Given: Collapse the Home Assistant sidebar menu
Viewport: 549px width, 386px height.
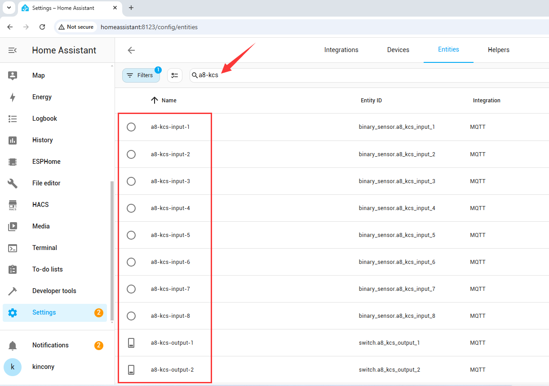Looking at the screenshot, I should point(13,50).
